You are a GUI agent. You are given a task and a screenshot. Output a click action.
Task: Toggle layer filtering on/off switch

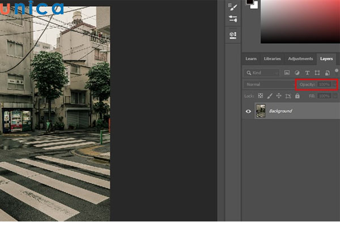(x=337, y=72)
